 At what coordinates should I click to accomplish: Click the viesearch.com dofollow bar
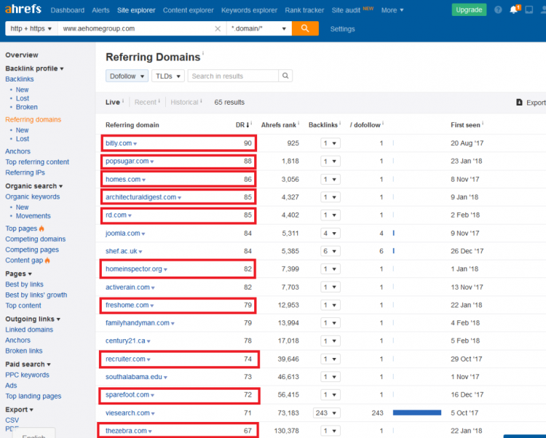coord(416,413)
